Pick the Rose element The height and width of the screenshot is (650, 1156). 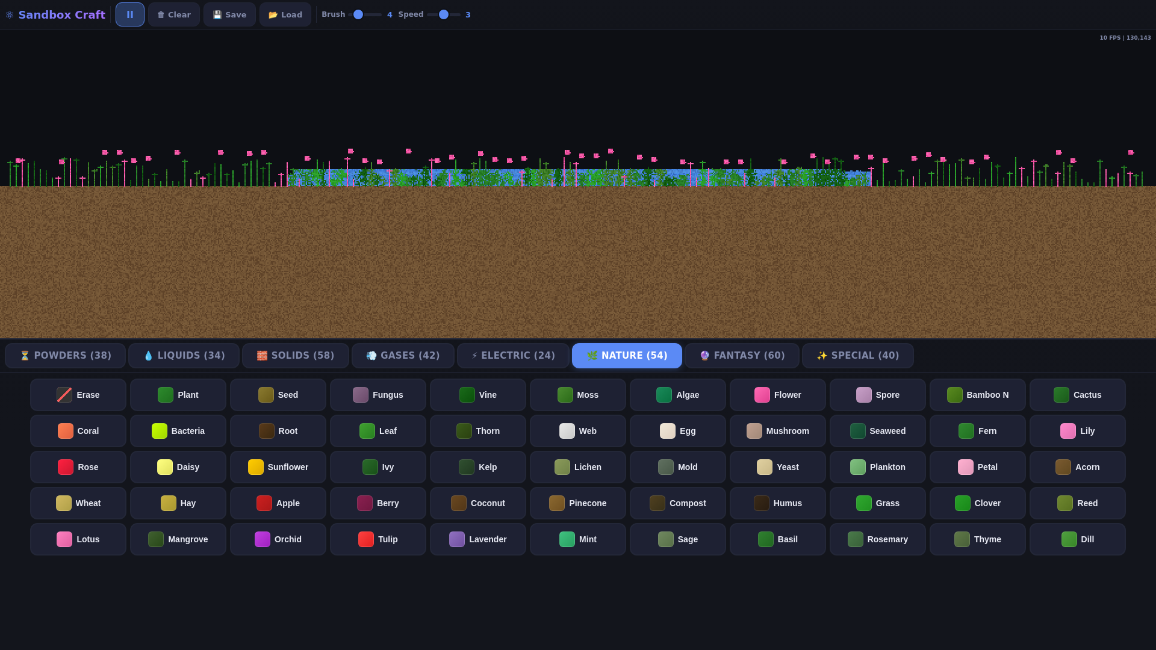point(78,467)
